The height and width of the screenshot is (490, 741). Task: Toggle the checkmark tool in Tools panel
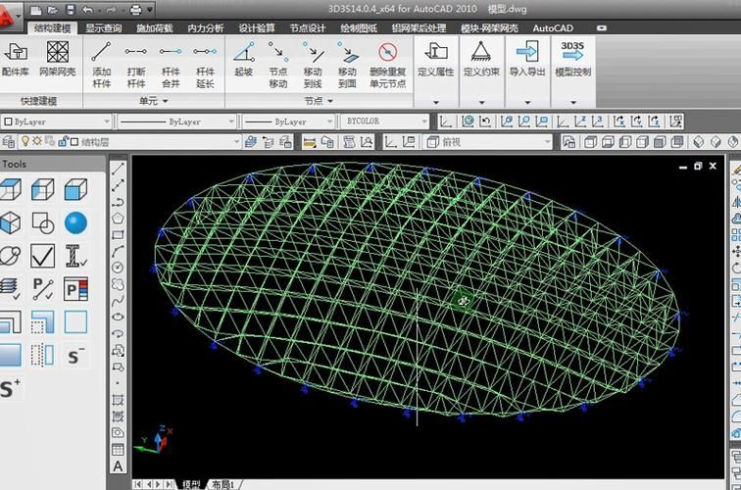click(x=42, y=256)
